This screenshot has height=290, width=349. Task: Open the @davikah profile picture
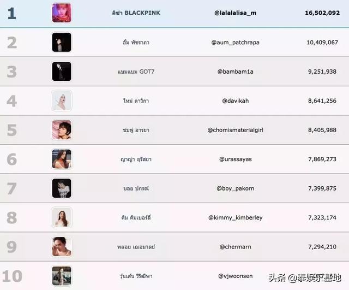point(62,100)
